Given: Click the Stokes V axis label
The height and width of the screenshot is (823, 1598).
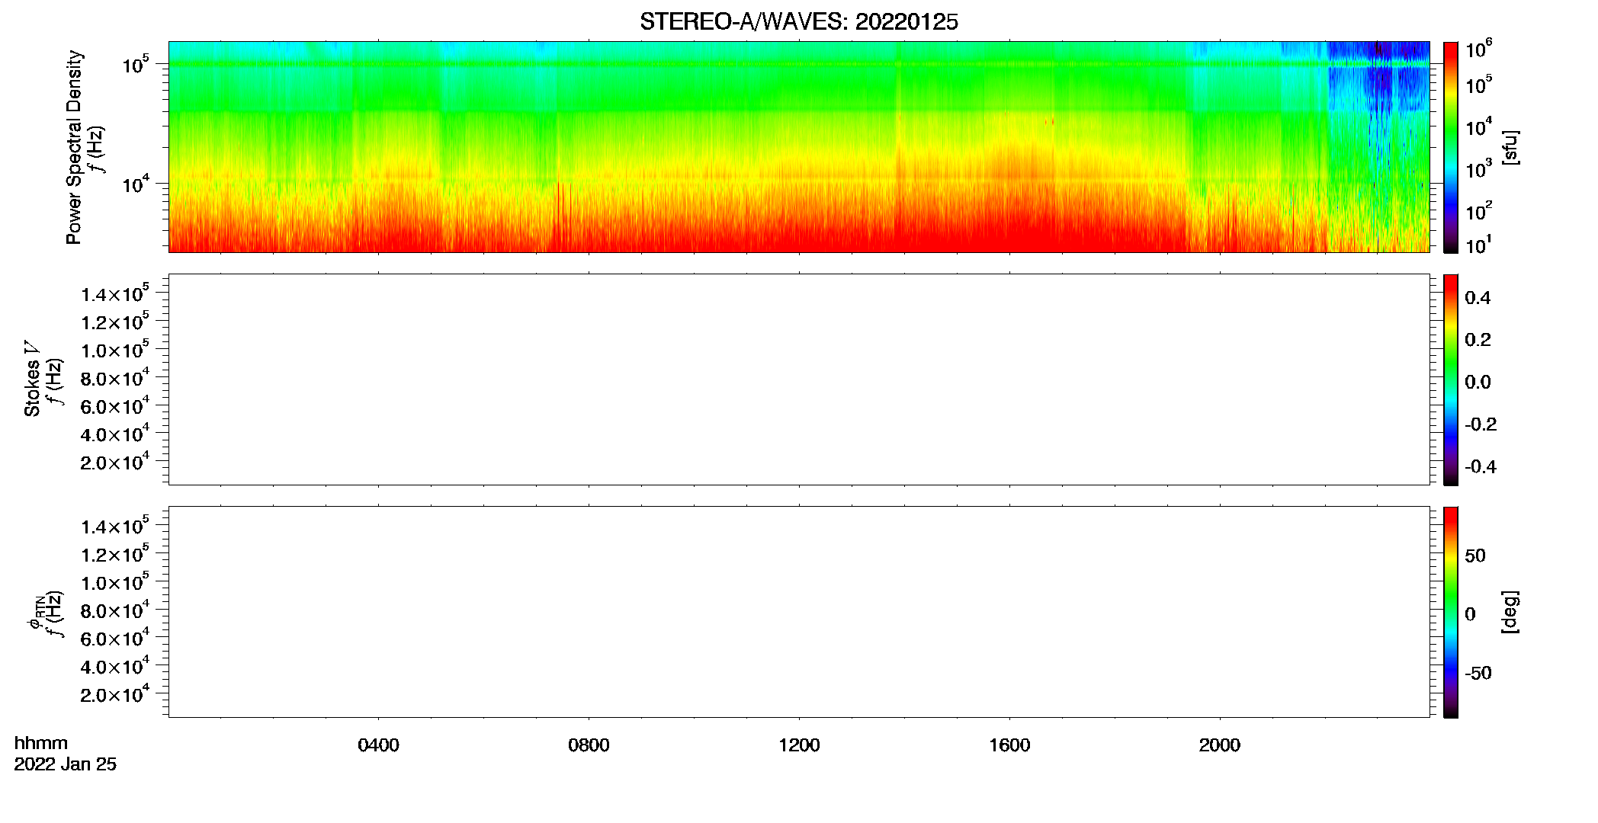Looking at the screenshot, I should [x=32, y=379].
